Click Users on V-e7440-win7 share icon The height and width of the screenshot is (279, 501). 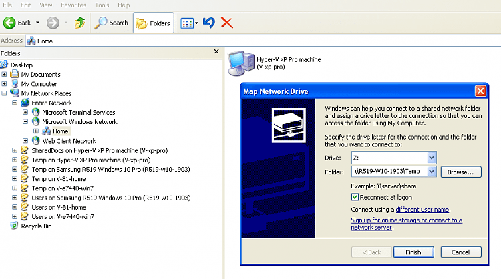point(25,216)
